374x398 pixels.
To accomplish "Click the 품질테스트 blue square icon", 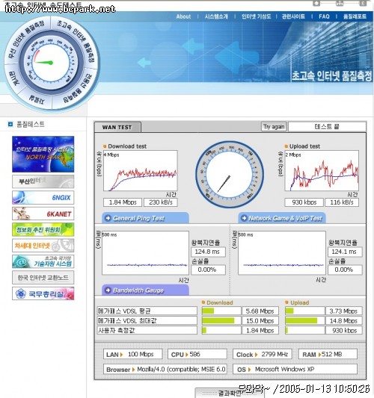I will (x=10, y=124).
